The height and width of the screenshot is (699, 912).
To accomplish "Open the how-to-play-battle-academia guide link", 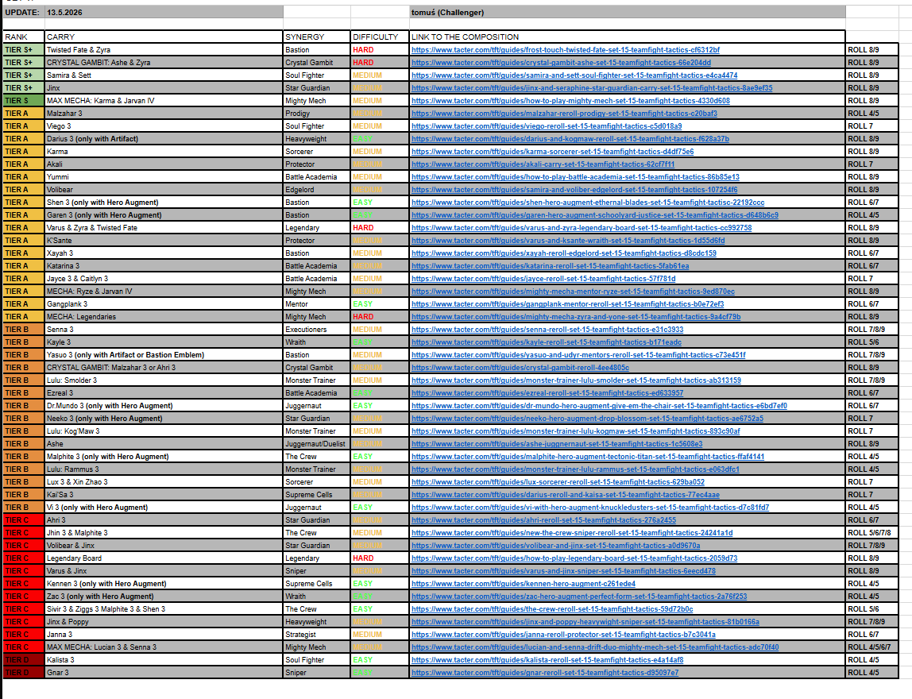I will pos(575,177).
